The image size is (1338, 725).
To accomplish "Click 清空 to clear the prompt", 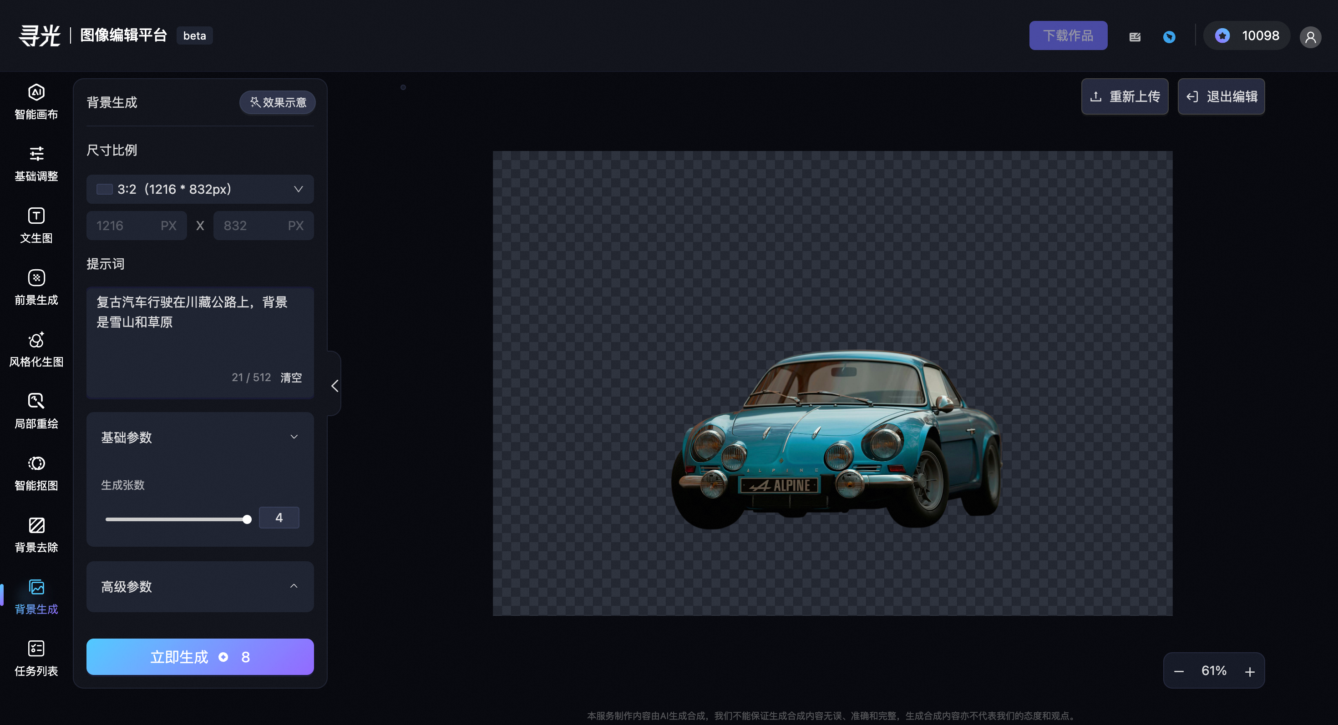I will tap(291, 378).
